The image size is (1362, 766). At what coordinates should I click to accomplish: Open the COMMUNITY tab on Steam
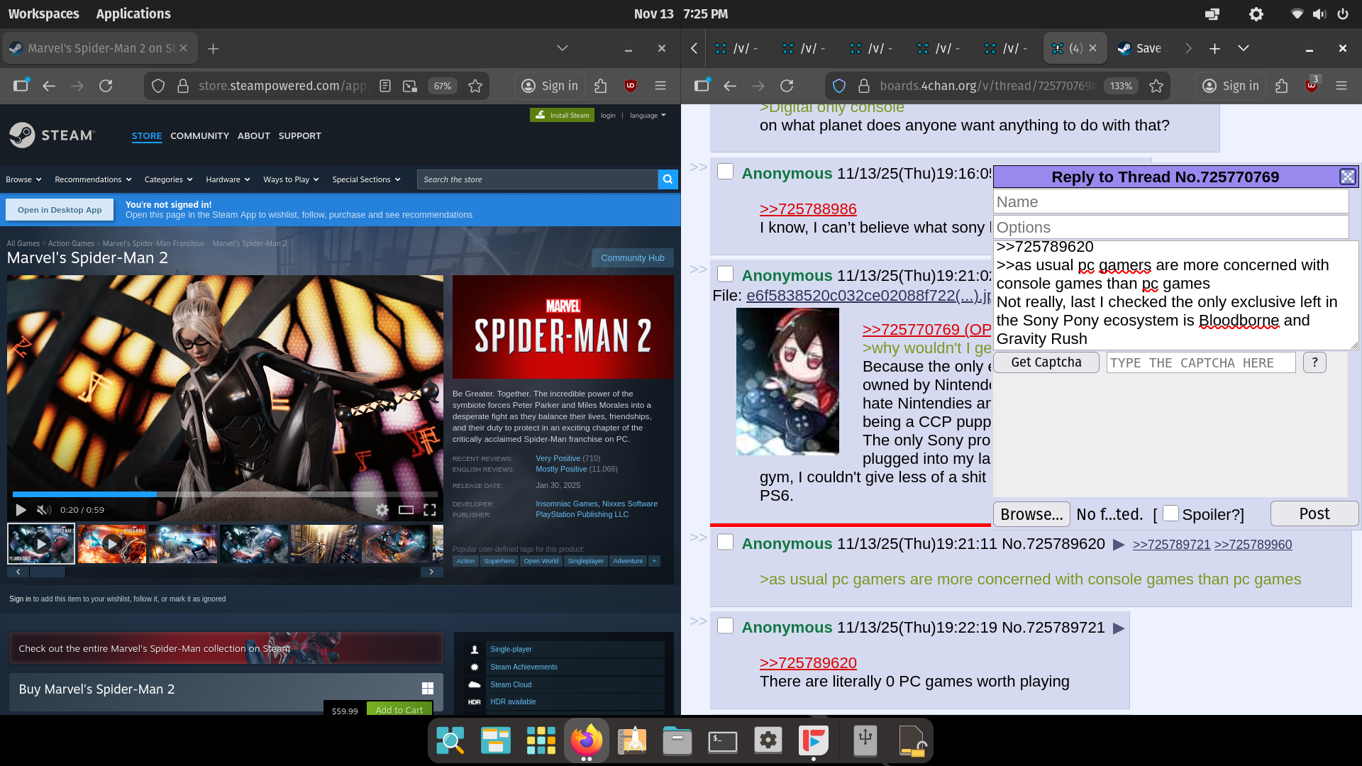coord(199,135)
